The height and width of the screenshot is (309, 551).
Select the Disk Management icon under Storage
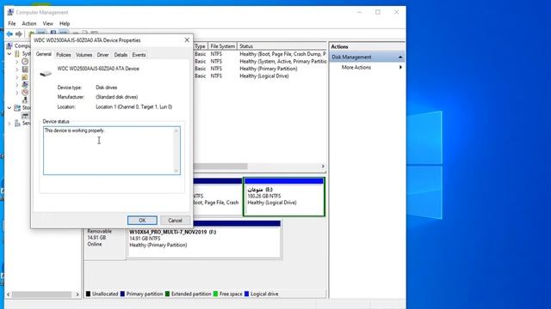point(25,116)
